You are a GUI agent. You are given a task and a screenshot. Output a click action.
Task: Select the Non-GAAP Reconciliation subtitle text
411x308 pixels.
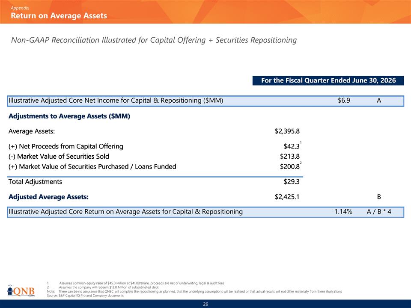pyautogui.click(x=154, y=40)
